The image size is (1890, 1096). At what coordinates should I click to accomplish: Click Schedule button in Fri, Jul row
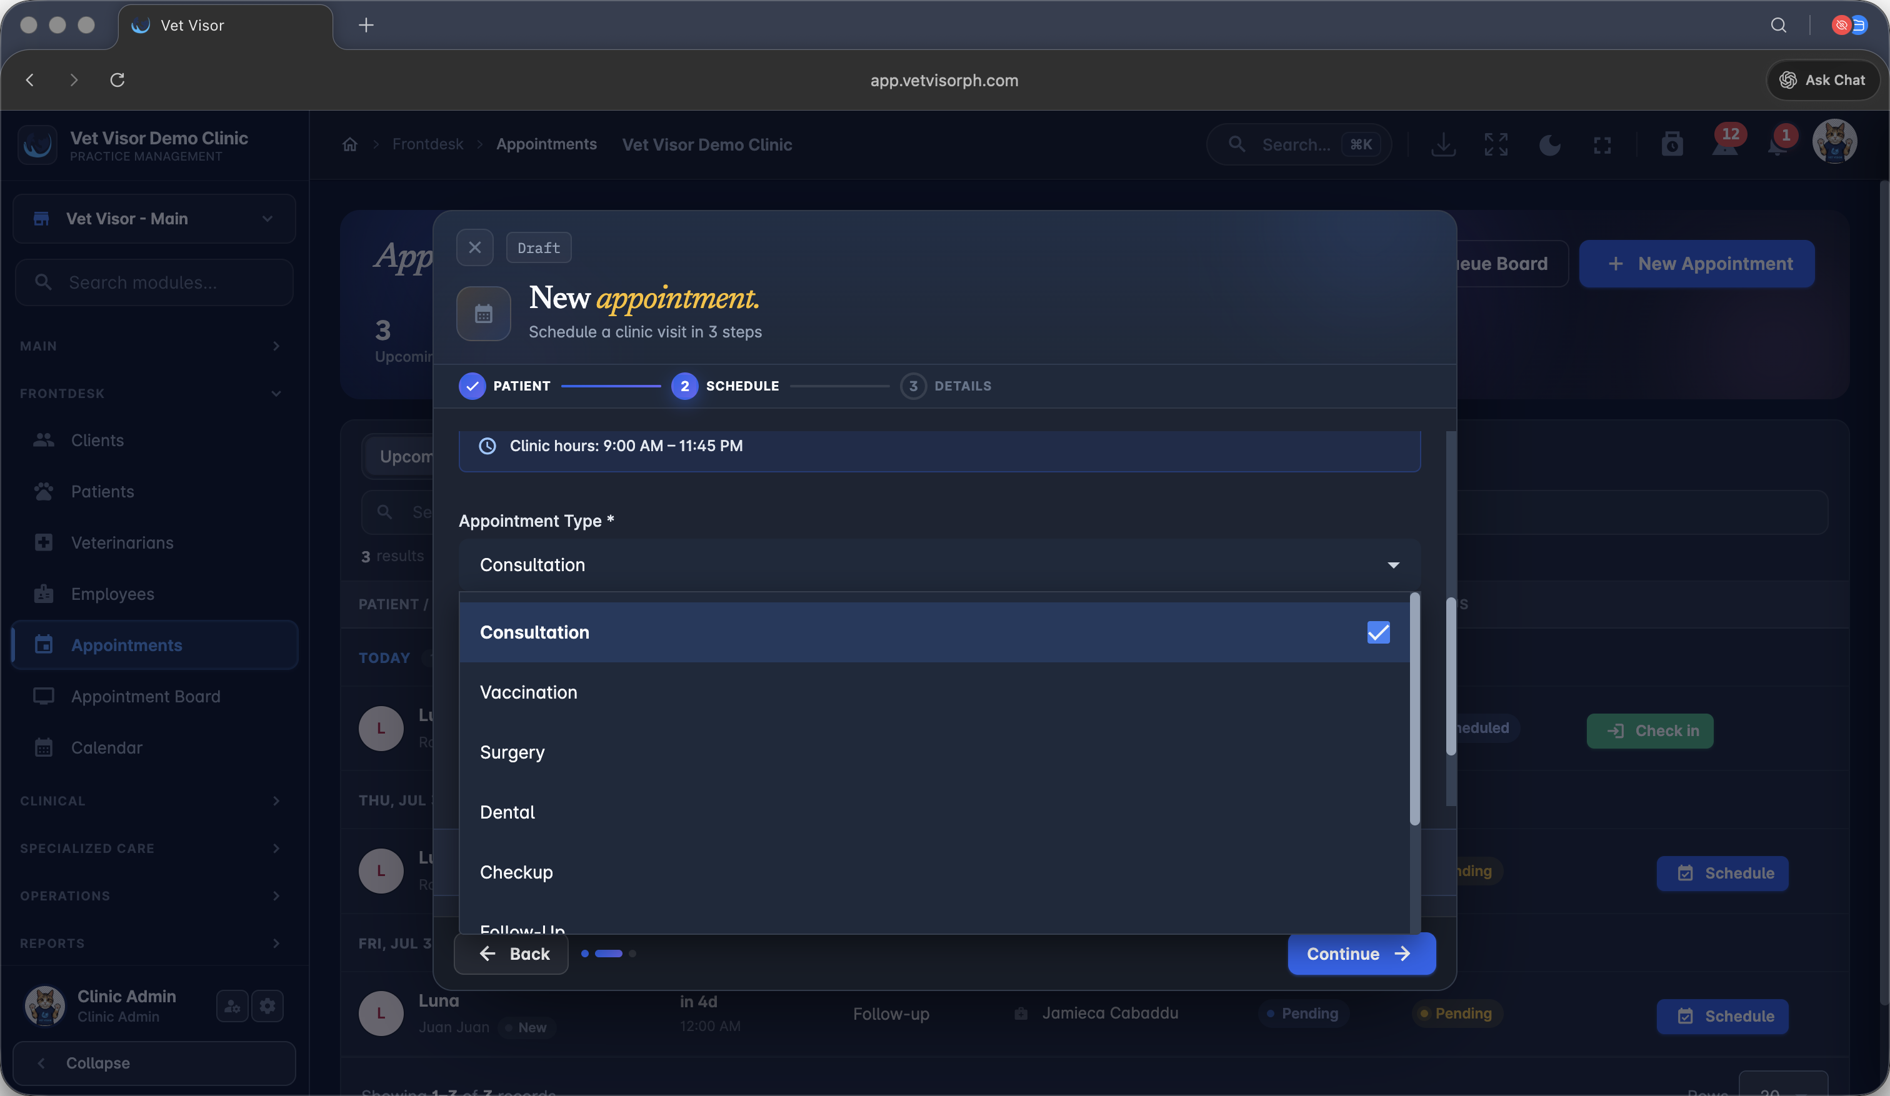(x=1722, y=1017)
